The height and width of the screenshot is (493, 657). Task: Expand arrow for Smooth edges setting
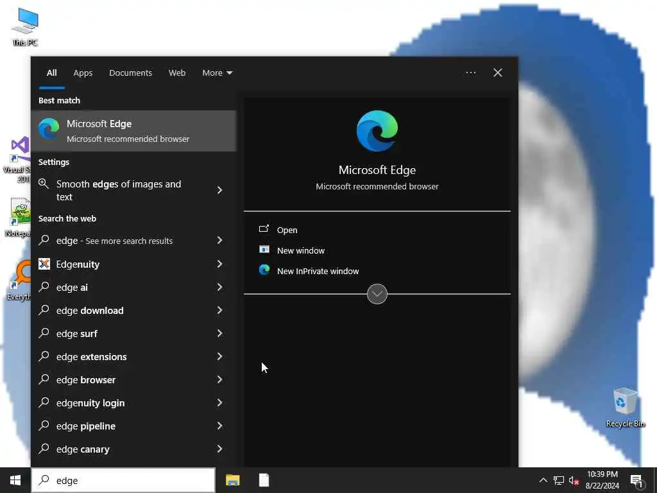[x=219, y=190]
